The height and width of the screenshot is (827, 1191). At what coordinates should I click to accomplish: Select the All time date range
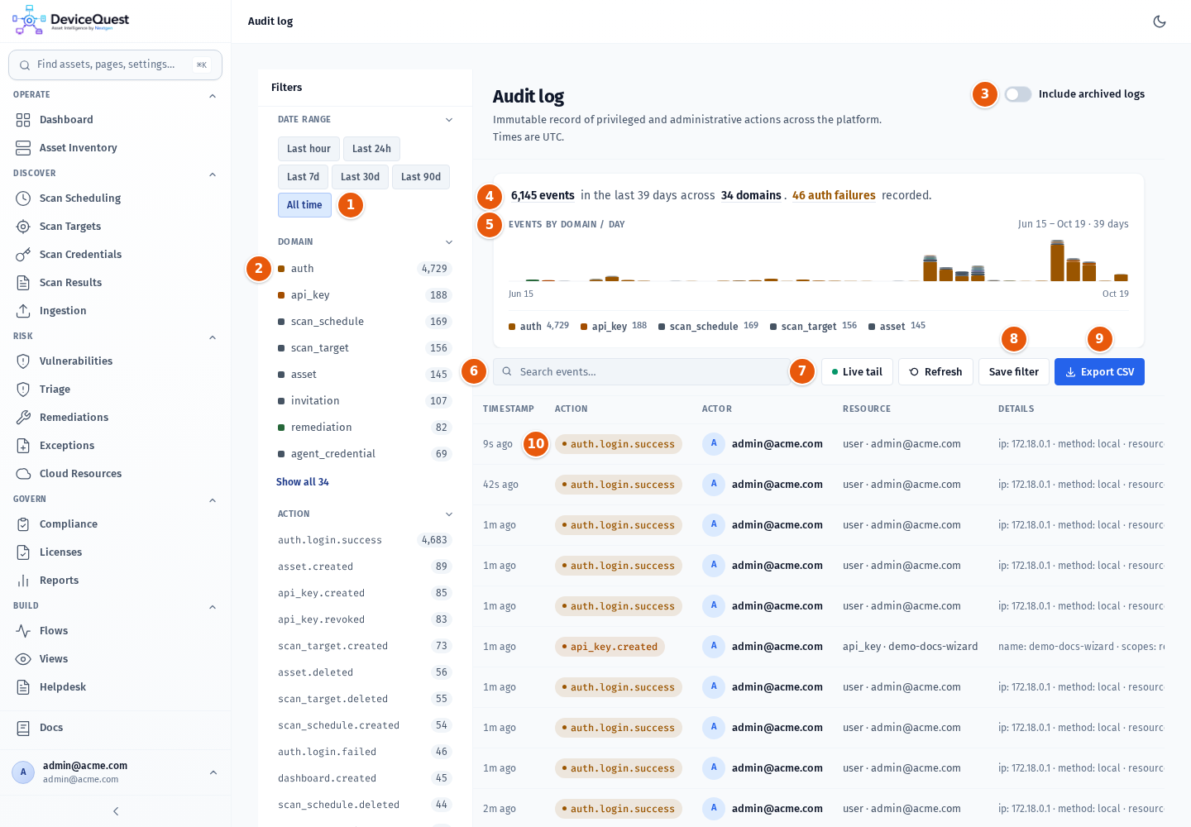(304, 205)
